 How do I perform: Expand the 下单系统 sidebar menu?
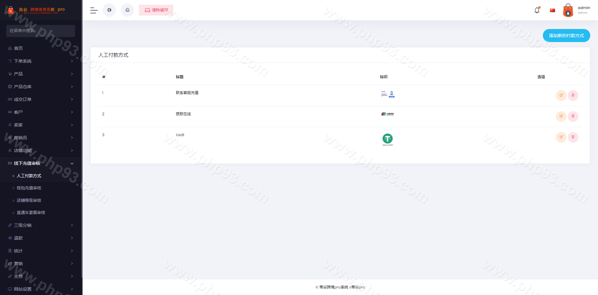click(x=40, y=61)
